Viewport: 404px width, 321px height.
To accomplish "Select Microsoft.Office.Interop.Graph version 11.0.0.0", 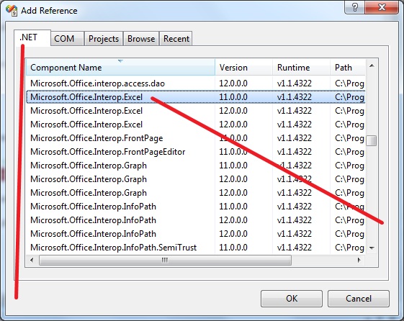I will 196,166.
